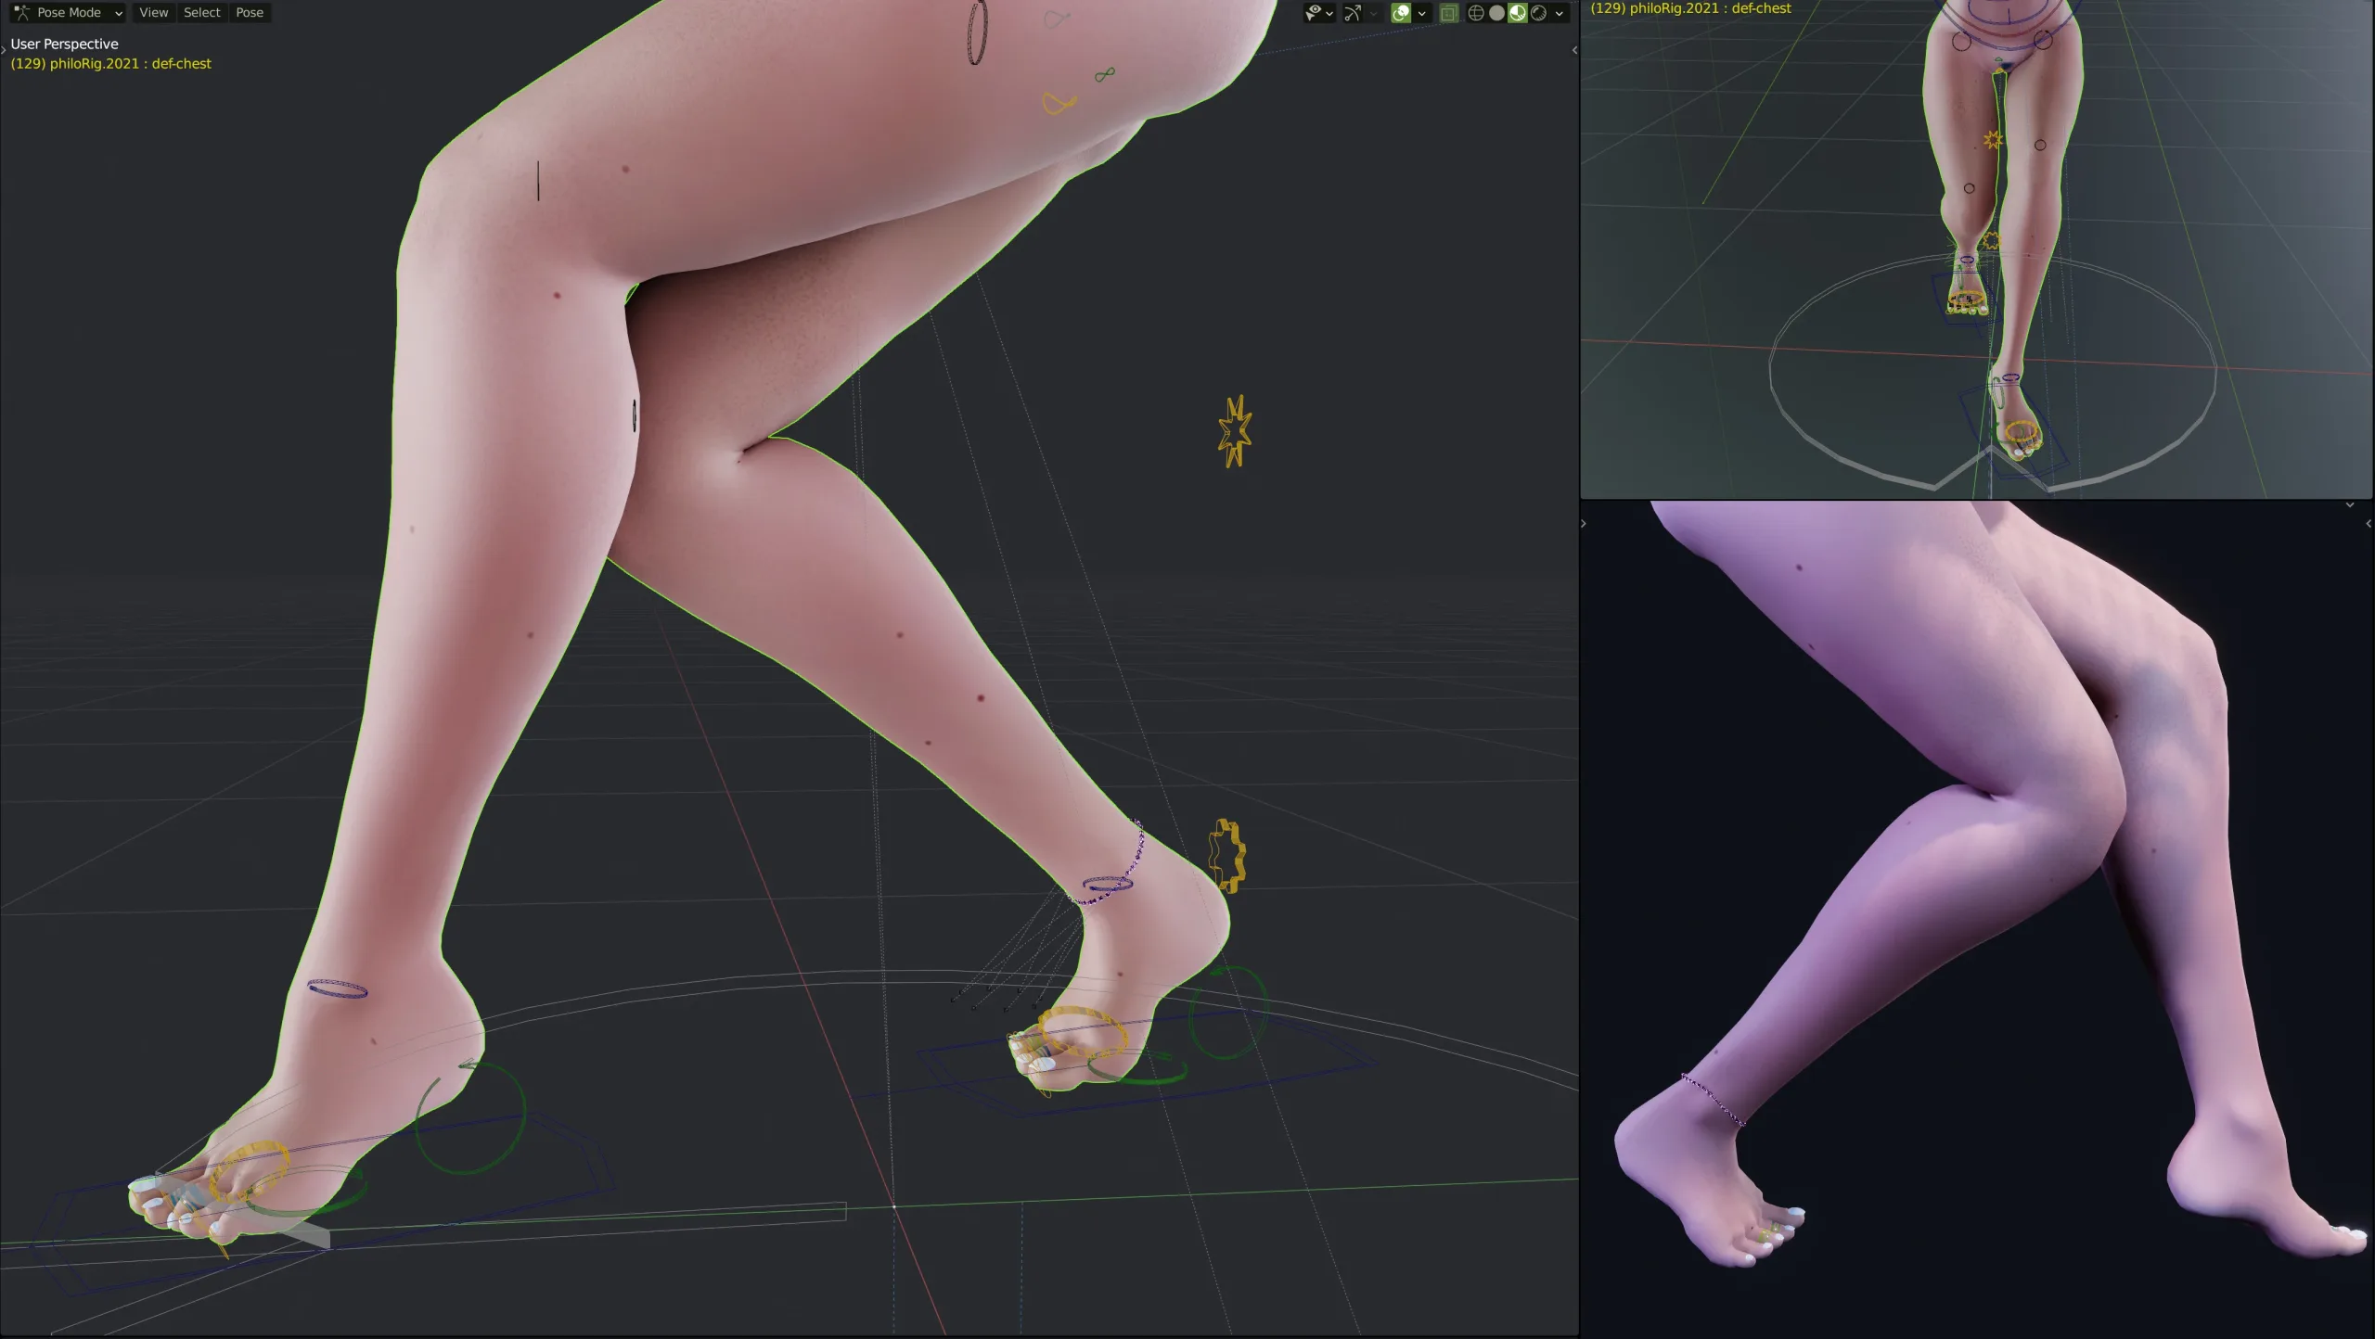Expand the overlays options dropdown arrow

pyautogui.click(x=1422, y=13)
